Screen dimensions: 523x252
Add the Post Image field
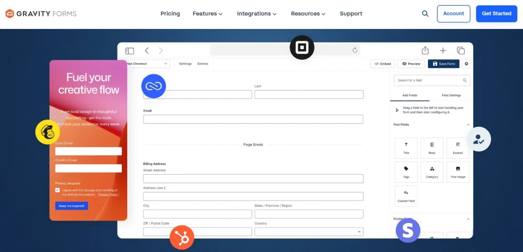click(x=458, y=172)
